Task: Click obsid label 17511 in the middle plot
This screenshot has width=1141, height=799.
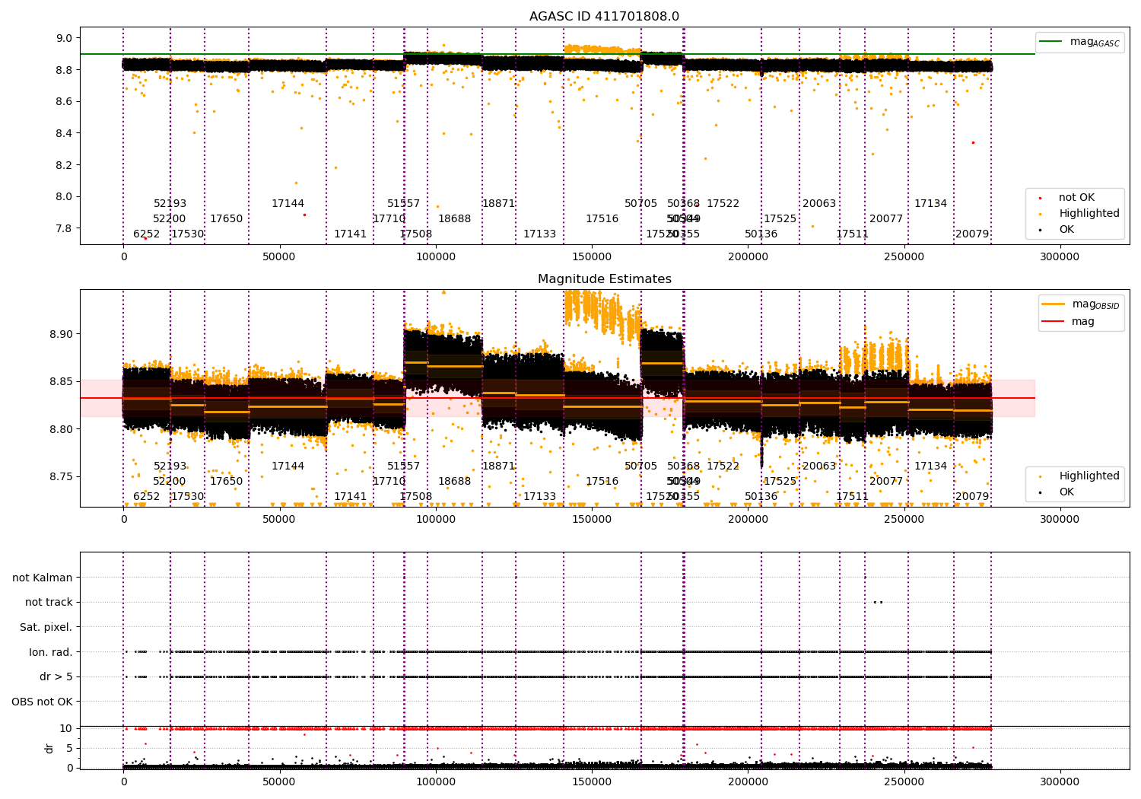Action: [852, 497]
